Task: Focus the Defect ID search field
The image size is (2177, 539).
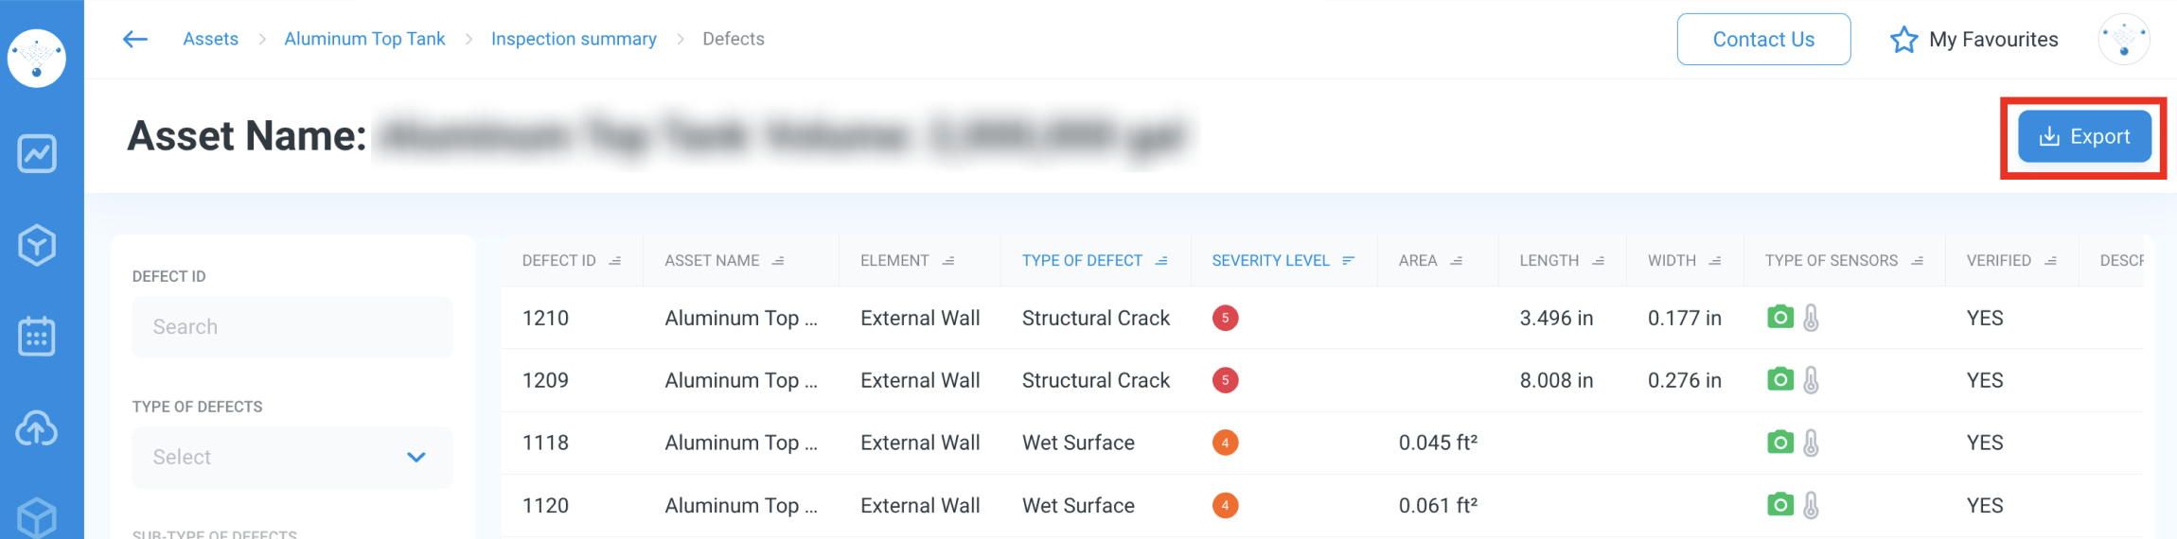Action: coord(292,327)
